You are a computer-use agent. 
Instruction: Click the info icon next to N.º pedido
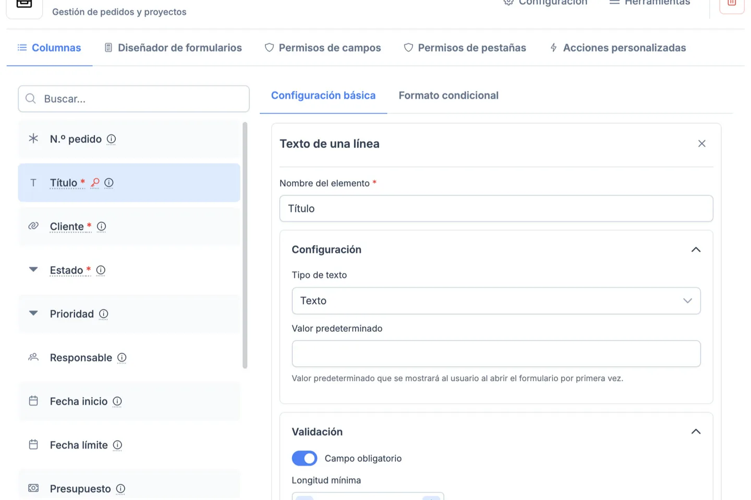tap(111, 139)
